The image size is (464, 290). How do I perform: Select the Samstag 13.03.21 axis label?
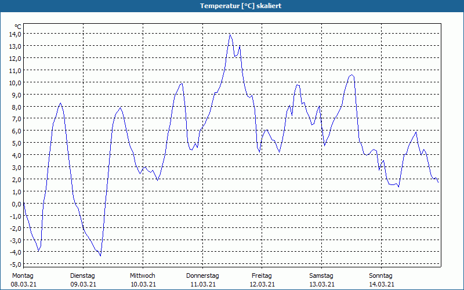pyautogui.click(x=322, y=280)
